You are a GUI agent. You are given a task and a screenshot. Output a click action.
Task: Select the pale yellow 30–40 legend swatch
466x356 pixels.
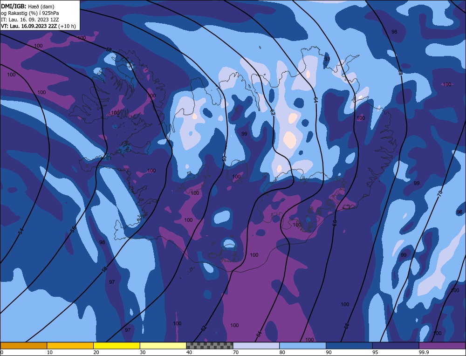click(163, 345)
